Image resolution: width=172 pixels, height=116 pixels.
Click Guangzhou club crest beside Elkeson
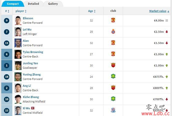tap(113, 20)
